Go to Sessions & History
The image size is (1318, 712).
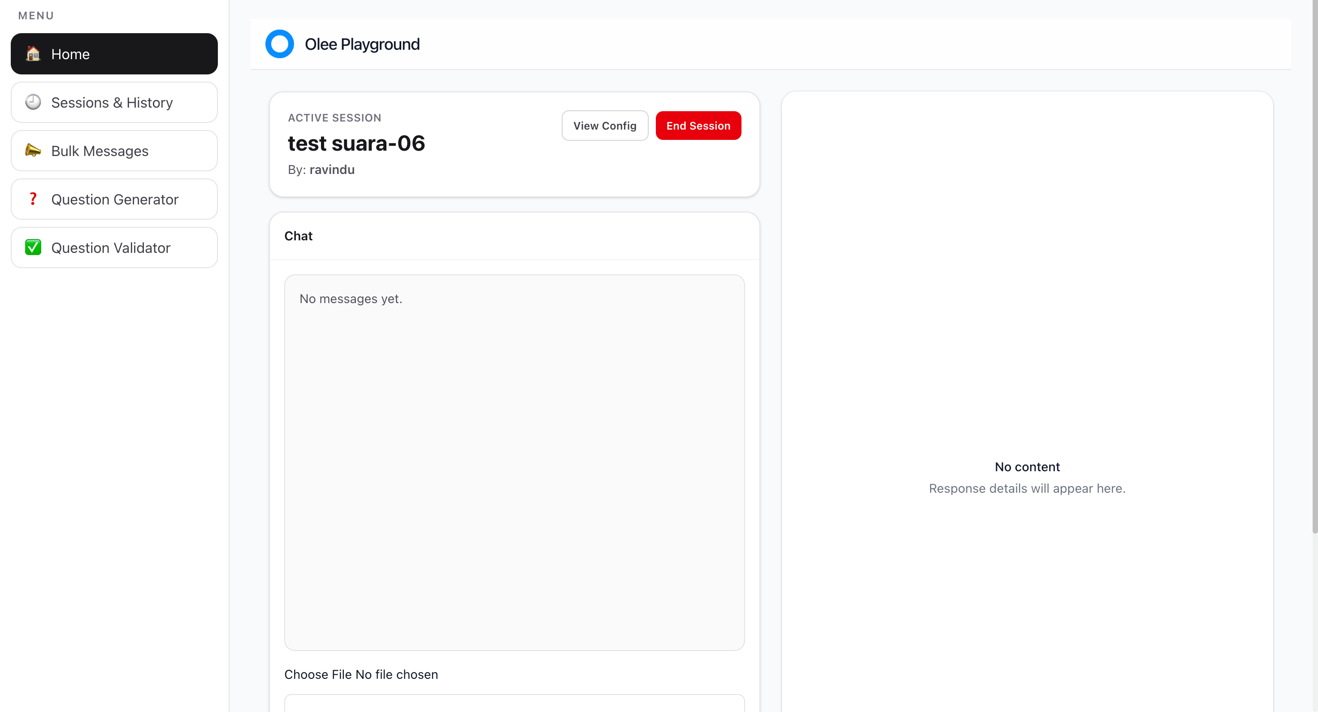tap(114, 102)
